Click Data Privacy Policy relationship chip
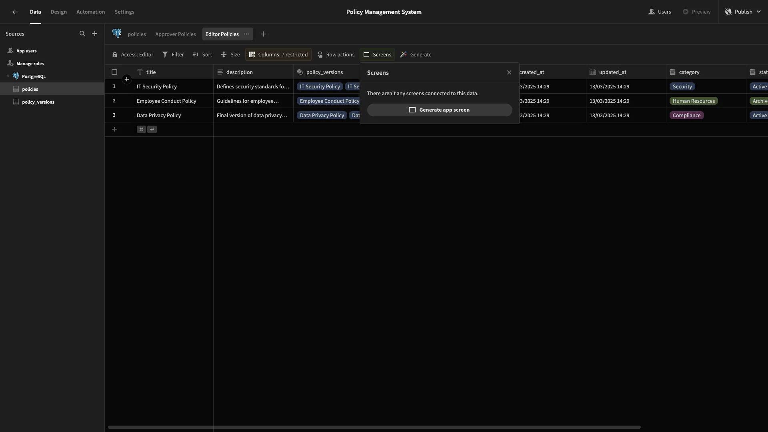This screenshot has height=432, width=768. (322, 115)
